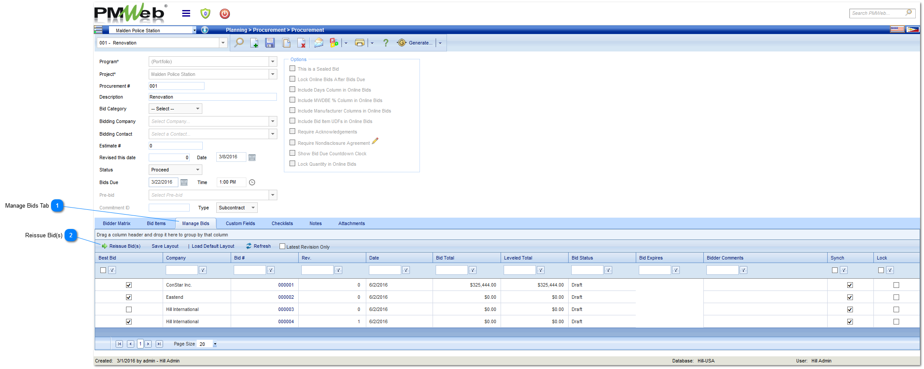Toggle Lock checkbox for Eastend row
This screenshot has height=369, width=924.
point(896,297)
